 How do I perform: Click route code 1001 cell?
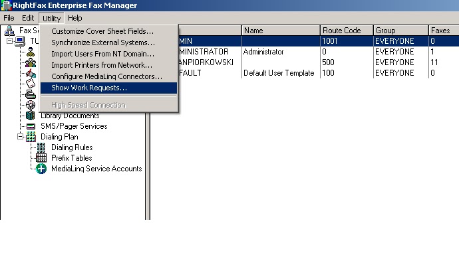tap(330, 41)
